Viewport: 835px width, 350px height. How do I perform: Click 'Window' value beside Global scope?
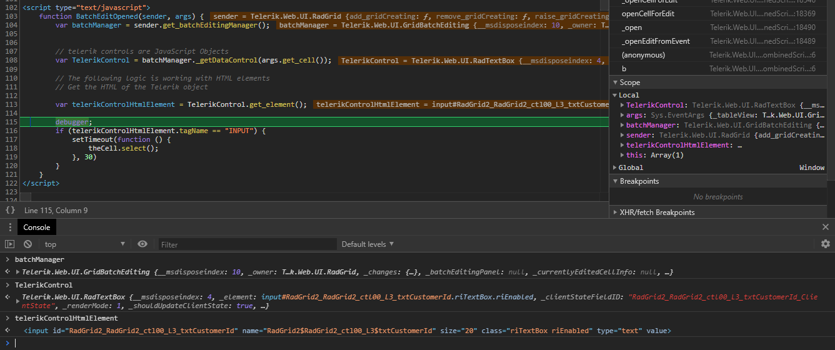pos(812,167)
